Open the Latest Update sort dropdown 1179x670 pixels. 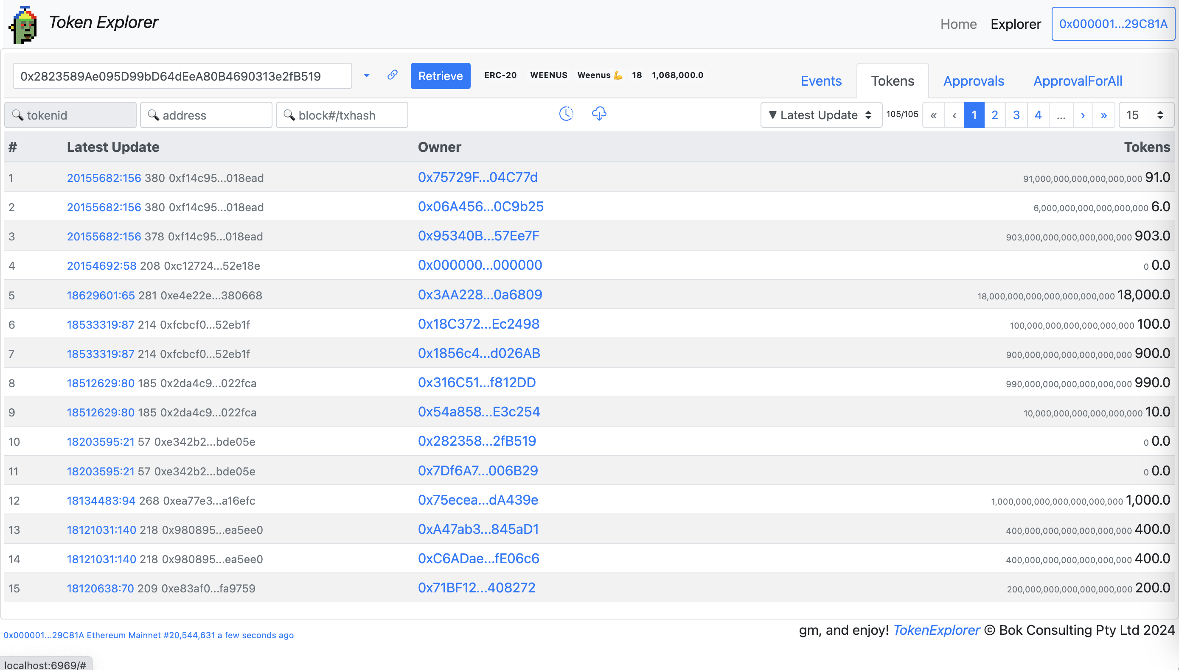click(821, 115)
